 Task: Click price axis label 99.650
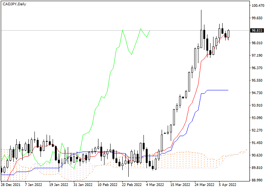click(257, 18)
